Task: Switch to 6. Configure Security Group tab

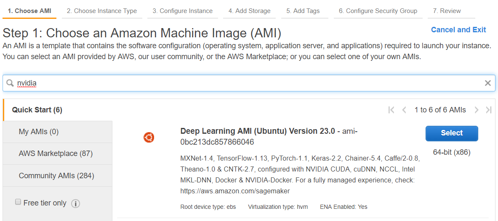Action: point(378,11)
